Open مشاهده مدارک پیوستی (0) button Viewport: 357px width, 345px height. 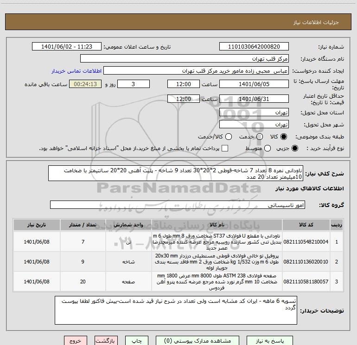point(198,341)
